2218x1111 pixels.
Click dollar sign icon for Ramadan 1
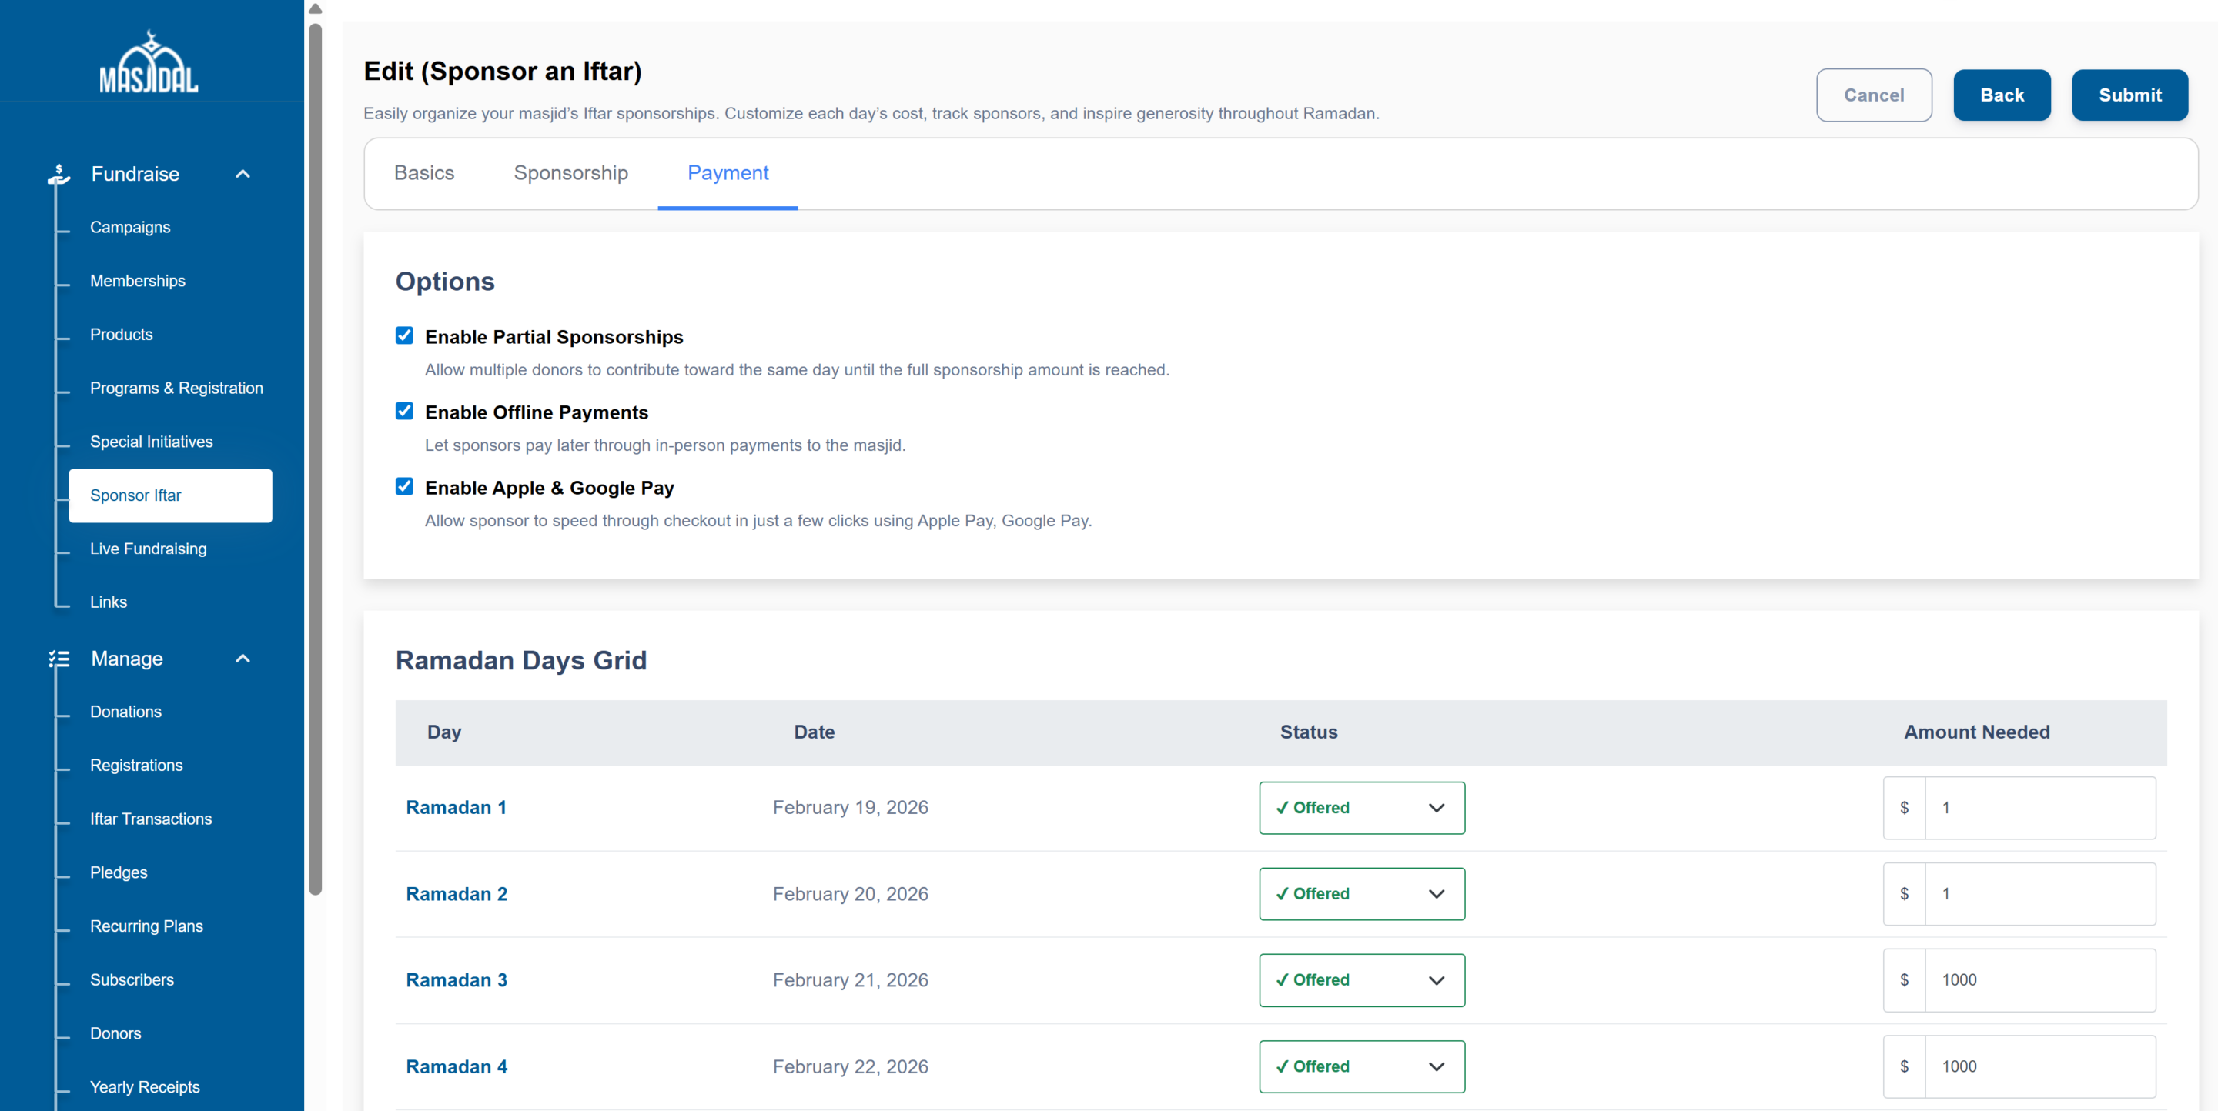point(1904,807)
